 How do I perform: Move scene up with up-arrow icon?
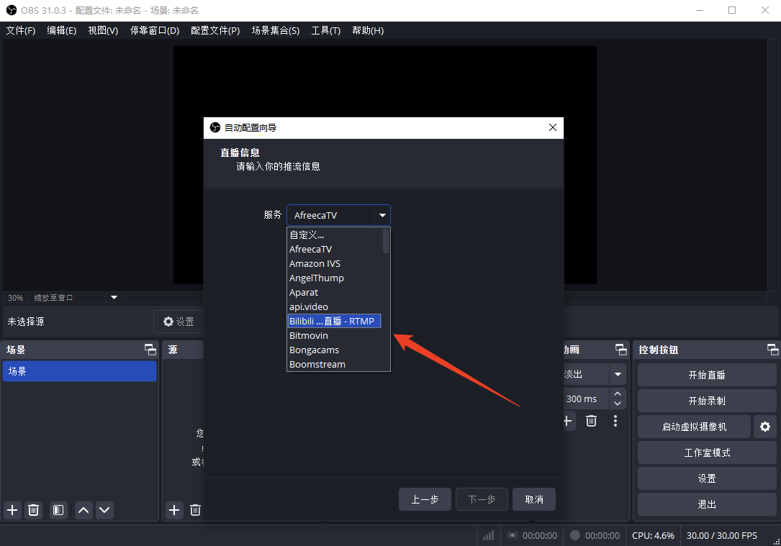pyautogui.click(x=83, y=510)
